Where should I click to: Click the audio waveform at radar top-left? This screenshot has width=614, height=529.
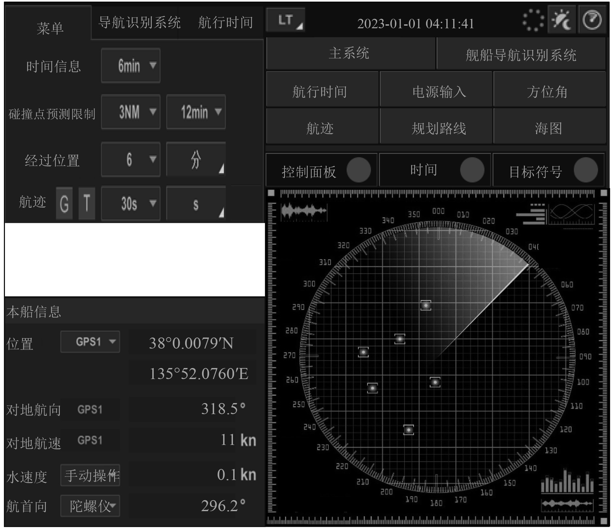point(304,212)
